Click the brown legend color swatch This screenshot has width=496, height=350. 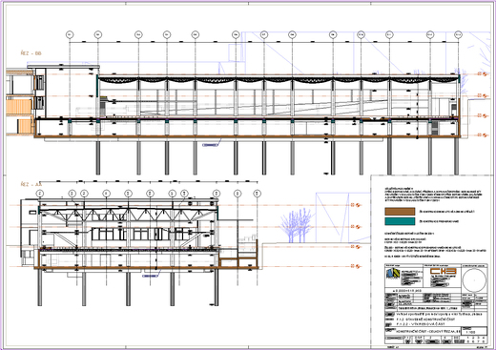pyautogui.click(x=400, y=212)
